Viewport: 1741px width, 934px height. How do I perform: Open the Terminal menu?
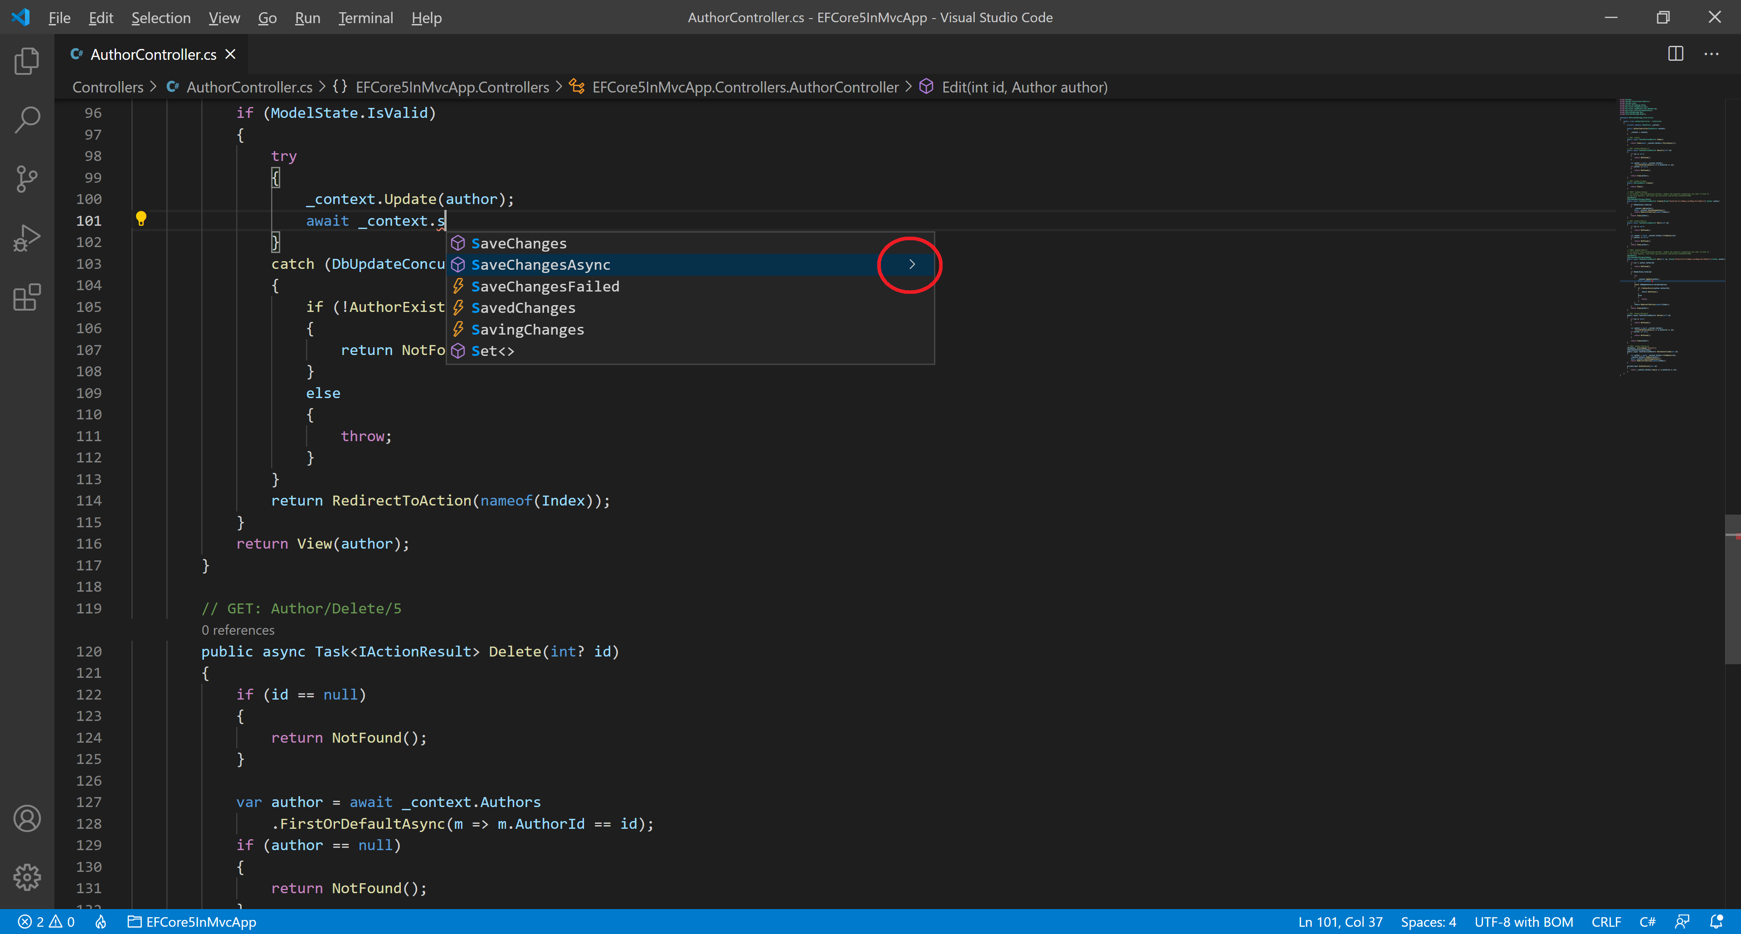(x=365, y=18)
